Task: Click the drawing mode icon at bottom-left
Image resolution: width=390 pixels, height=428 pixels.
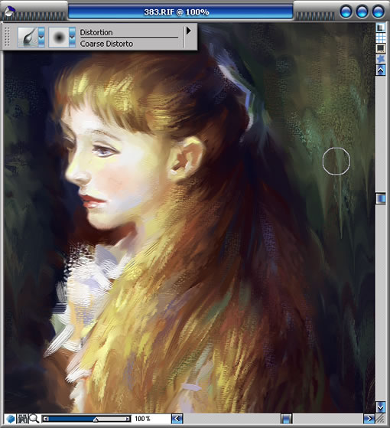Action: point(11,419)
